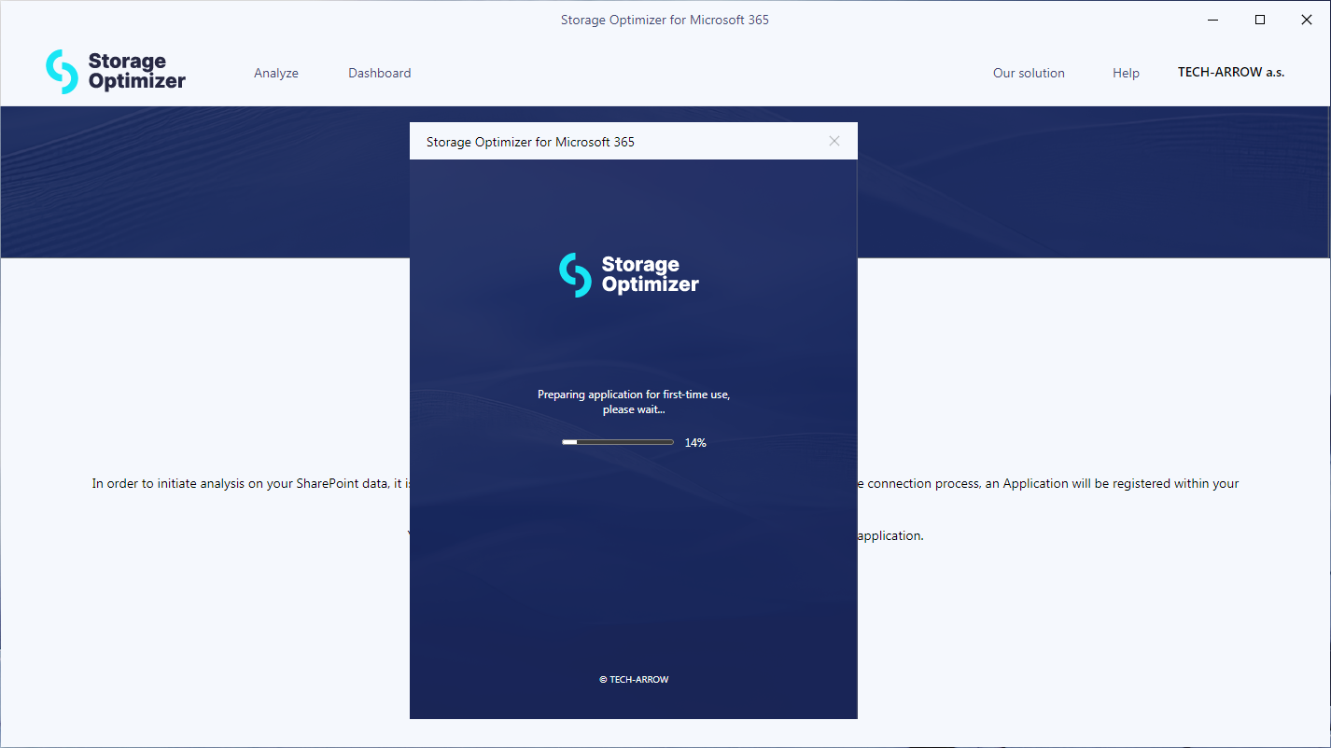This screenshot has width=1331, height=748.
Task: Open the Help menu
Action: click(x=1126, y=73)
